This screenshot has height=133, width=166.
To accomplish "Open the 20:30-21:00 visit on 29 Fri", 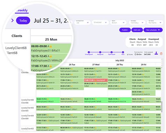I will [x=144, y=93].
